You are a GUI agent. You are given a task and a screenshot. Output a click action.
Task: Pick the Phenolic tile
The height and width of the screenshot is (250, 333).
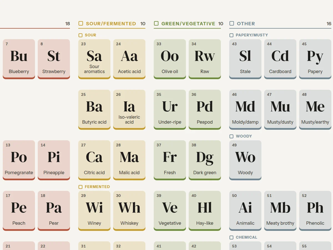[315, 211]
